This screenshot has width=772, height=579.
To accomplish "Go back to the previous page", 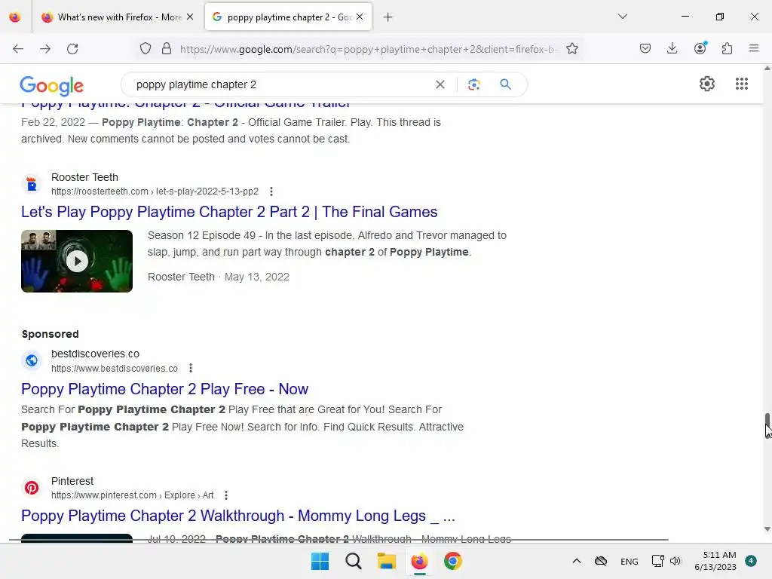I will tap(18, 49).
